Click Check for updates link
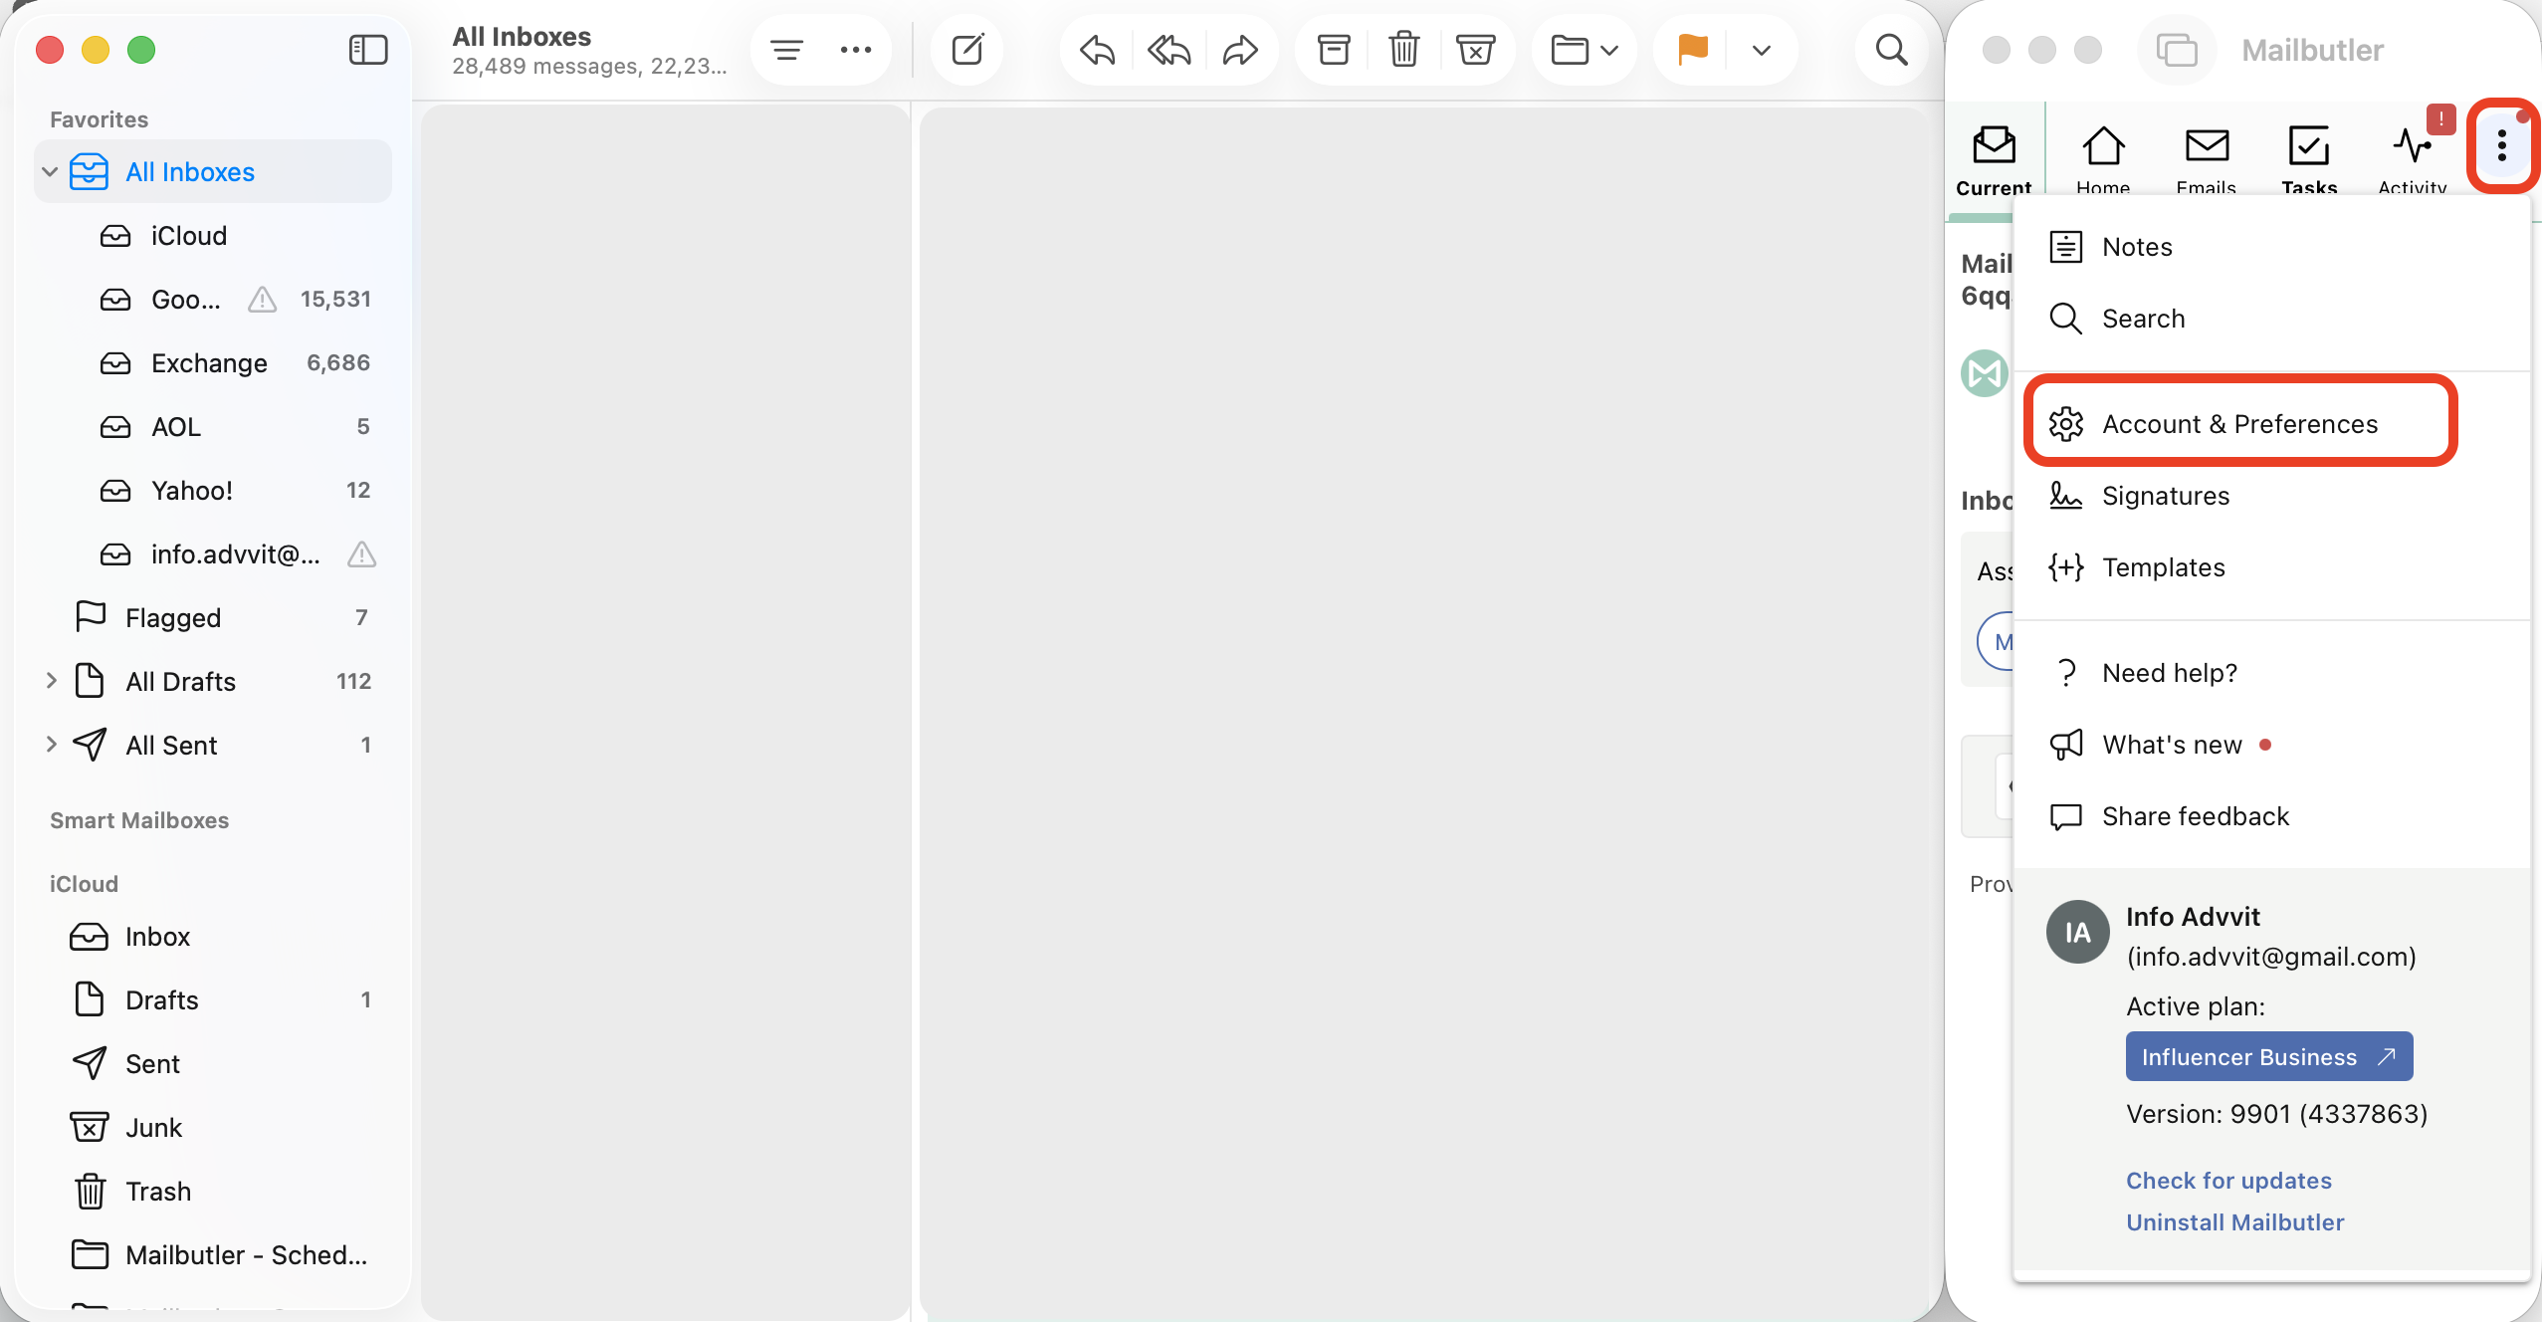This screenshot has height=1322, width=2542. point(2228,1181)
